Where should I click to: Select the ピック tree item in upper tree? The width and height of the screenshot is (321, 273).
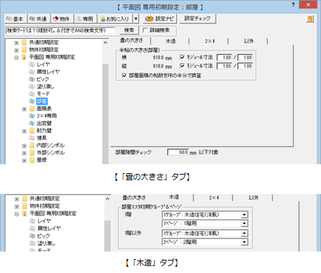point(42,79)
